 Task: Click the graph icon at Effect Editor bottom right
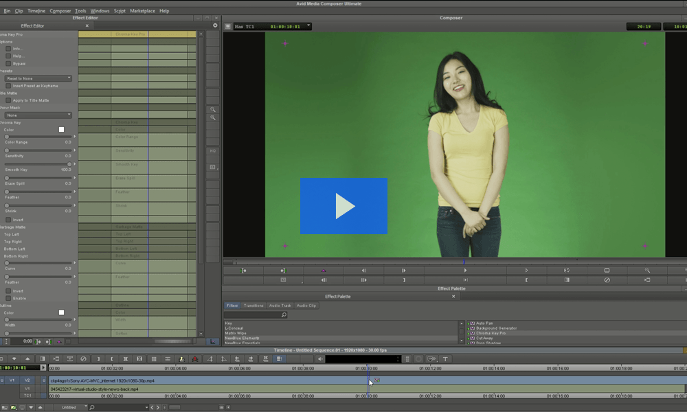(213, 341)
